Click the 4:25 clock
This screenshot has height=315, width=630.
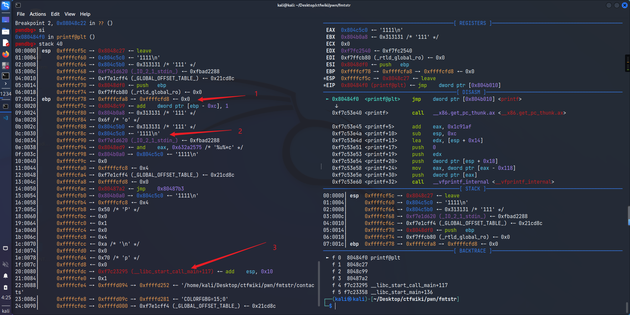click(x=6, y=298)
